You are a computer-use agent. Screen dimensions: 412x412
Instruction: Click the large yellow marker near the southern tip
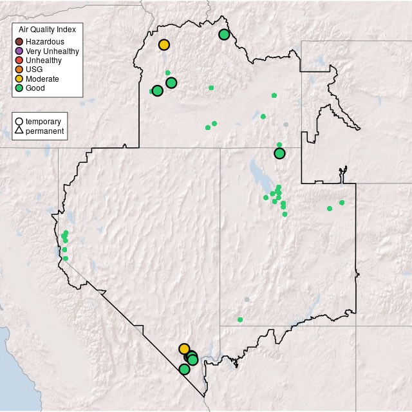click(184, 349)
